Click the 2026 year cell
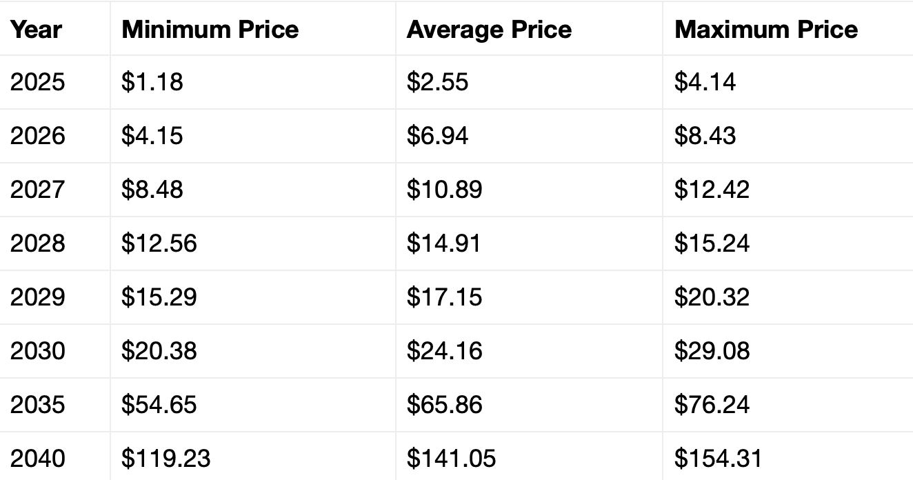Image resolution: width=913 pixels, height=480 pixels. pyautogui.click(x=38, y=136)
